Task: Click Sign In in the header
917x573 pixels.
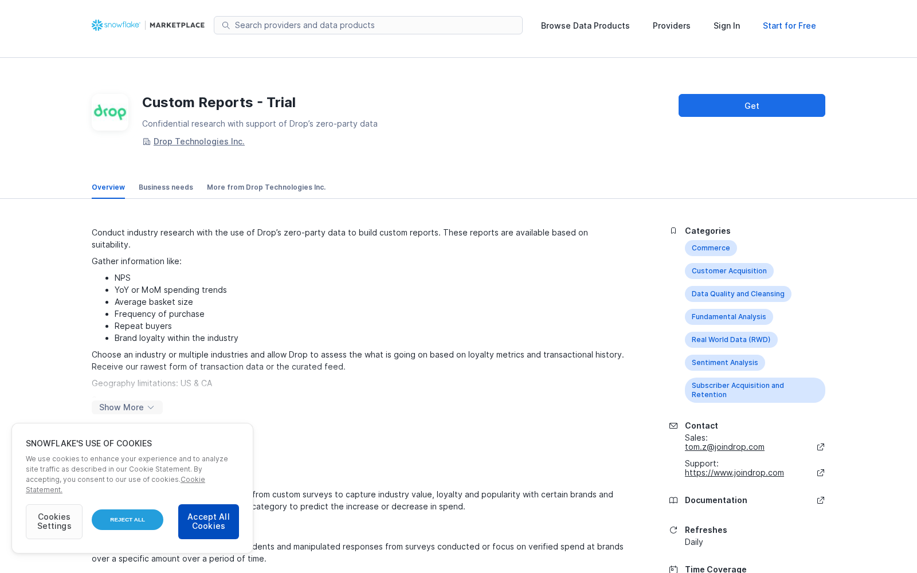Action: (727, 26)
